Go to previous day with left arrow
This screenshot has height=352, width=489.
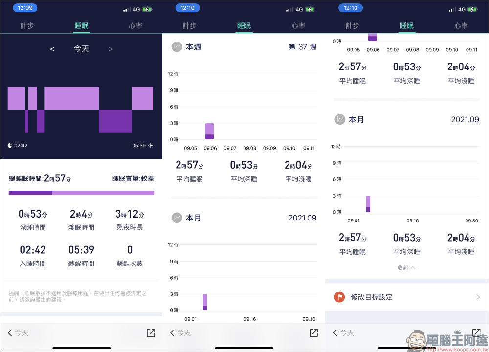pyautogui.click(x=52, y=49)
